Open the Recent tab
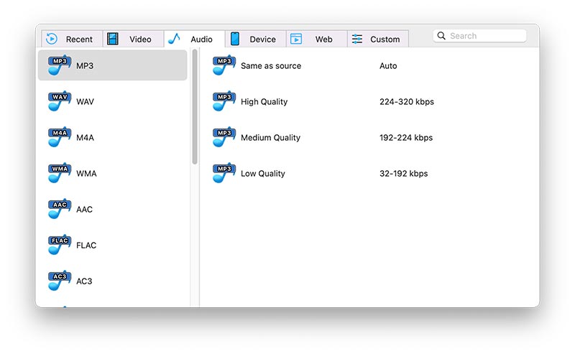 click(73, 39)
